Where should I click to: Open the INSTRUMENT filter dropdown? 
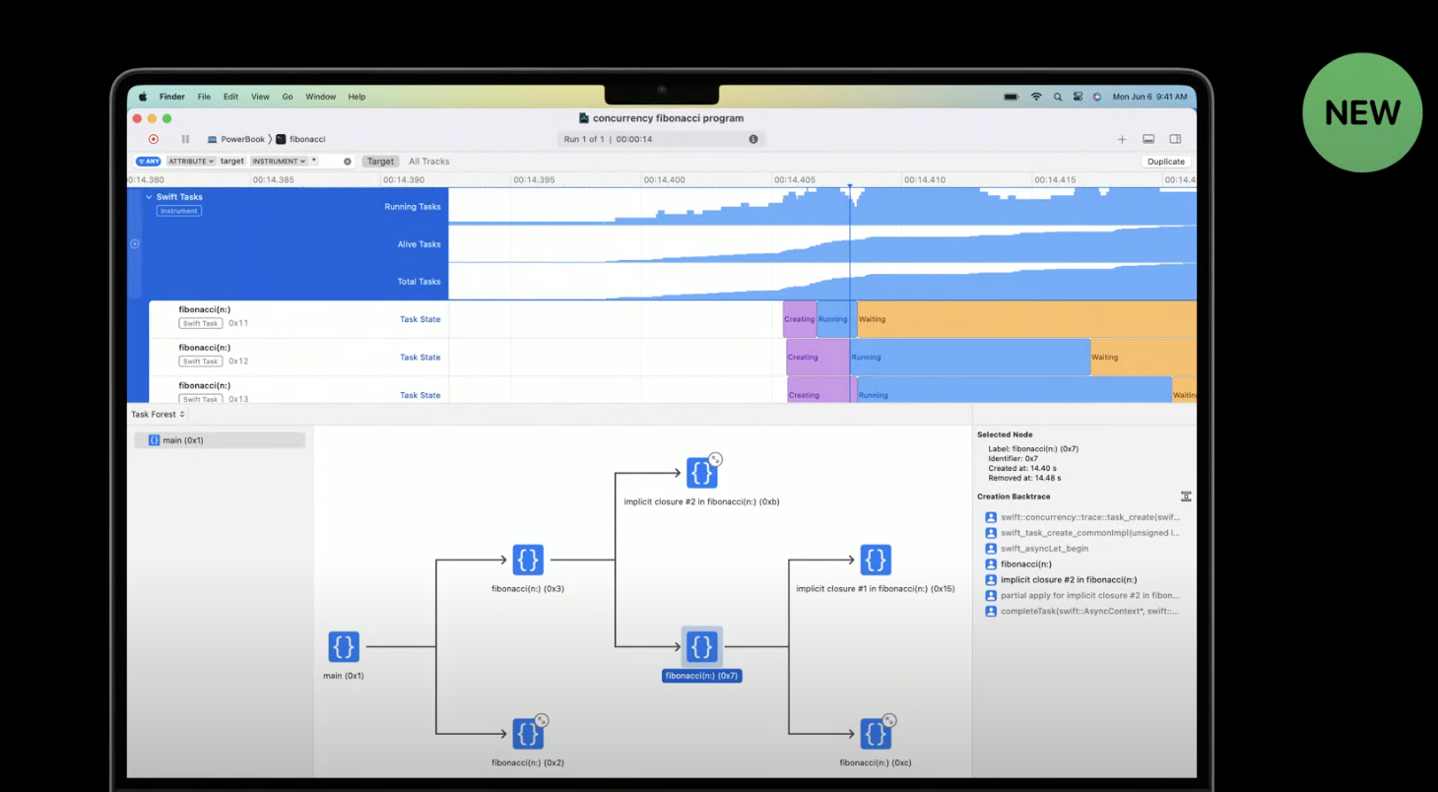[x=278, y=161]
